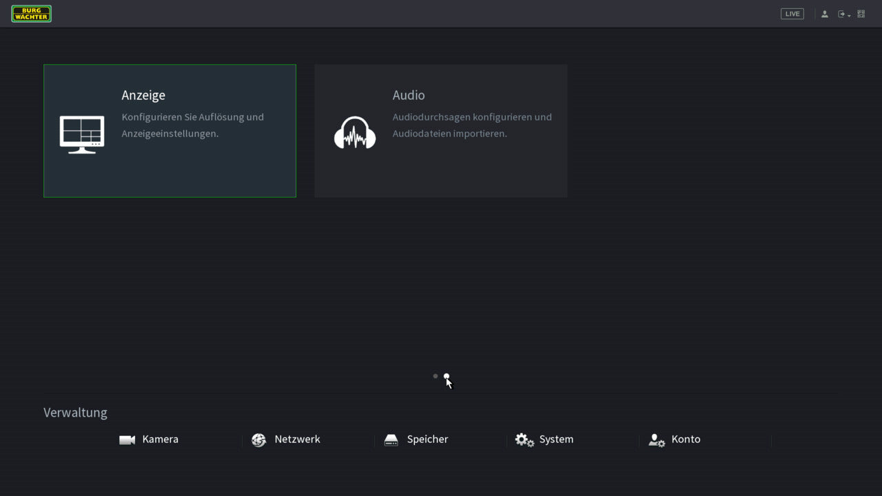Select the second page pagination dot
Viewport: 882px width, 496px height.
pyautogui.click(x=447, y=376)
